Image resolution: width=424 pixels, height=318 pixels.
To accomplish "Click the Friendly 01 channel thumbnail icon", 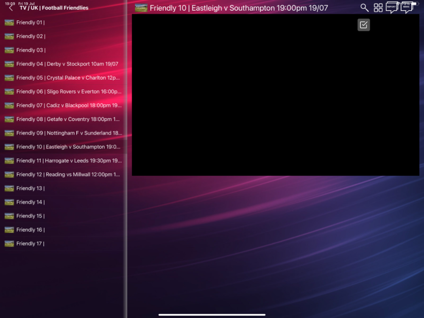I will click(9, 22).
